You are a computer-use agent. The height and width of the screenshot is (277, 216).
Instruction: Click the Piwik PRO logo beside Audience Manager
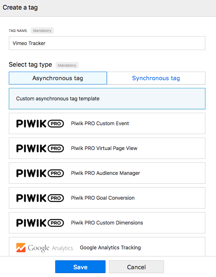coord(40,173)
